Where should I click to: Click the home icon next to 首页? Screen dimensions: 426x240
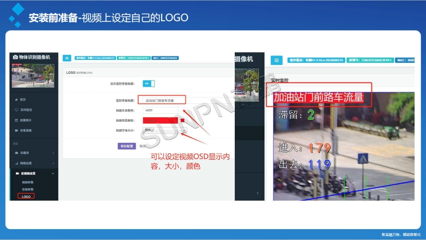click(x=16, y=99)
